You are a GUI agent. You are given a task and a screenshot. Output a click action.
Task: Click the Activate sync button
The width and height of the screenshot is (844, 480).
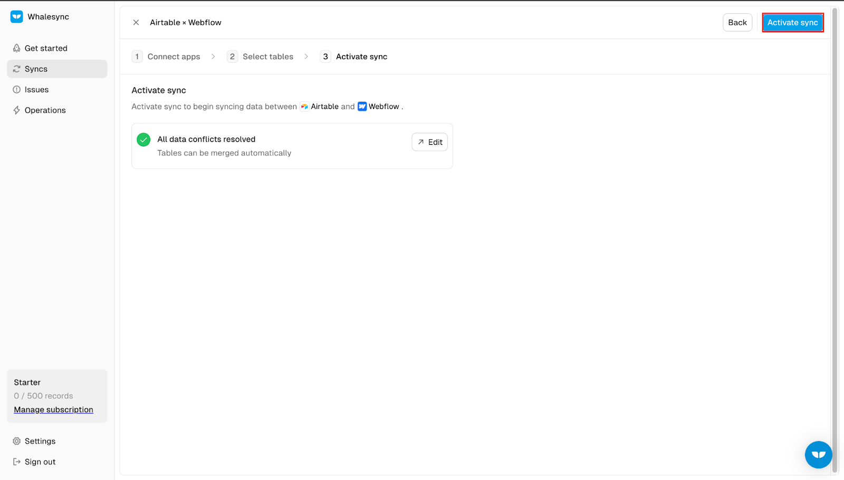(792, 23)
